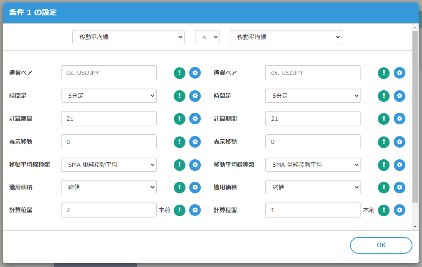Click the green info icon for left 計算期間

179,119
